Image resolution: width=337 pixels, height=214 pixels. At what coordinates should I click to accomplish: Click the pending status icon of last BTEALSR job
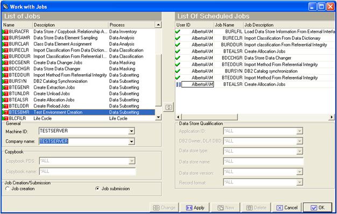(x=178, y=84)
